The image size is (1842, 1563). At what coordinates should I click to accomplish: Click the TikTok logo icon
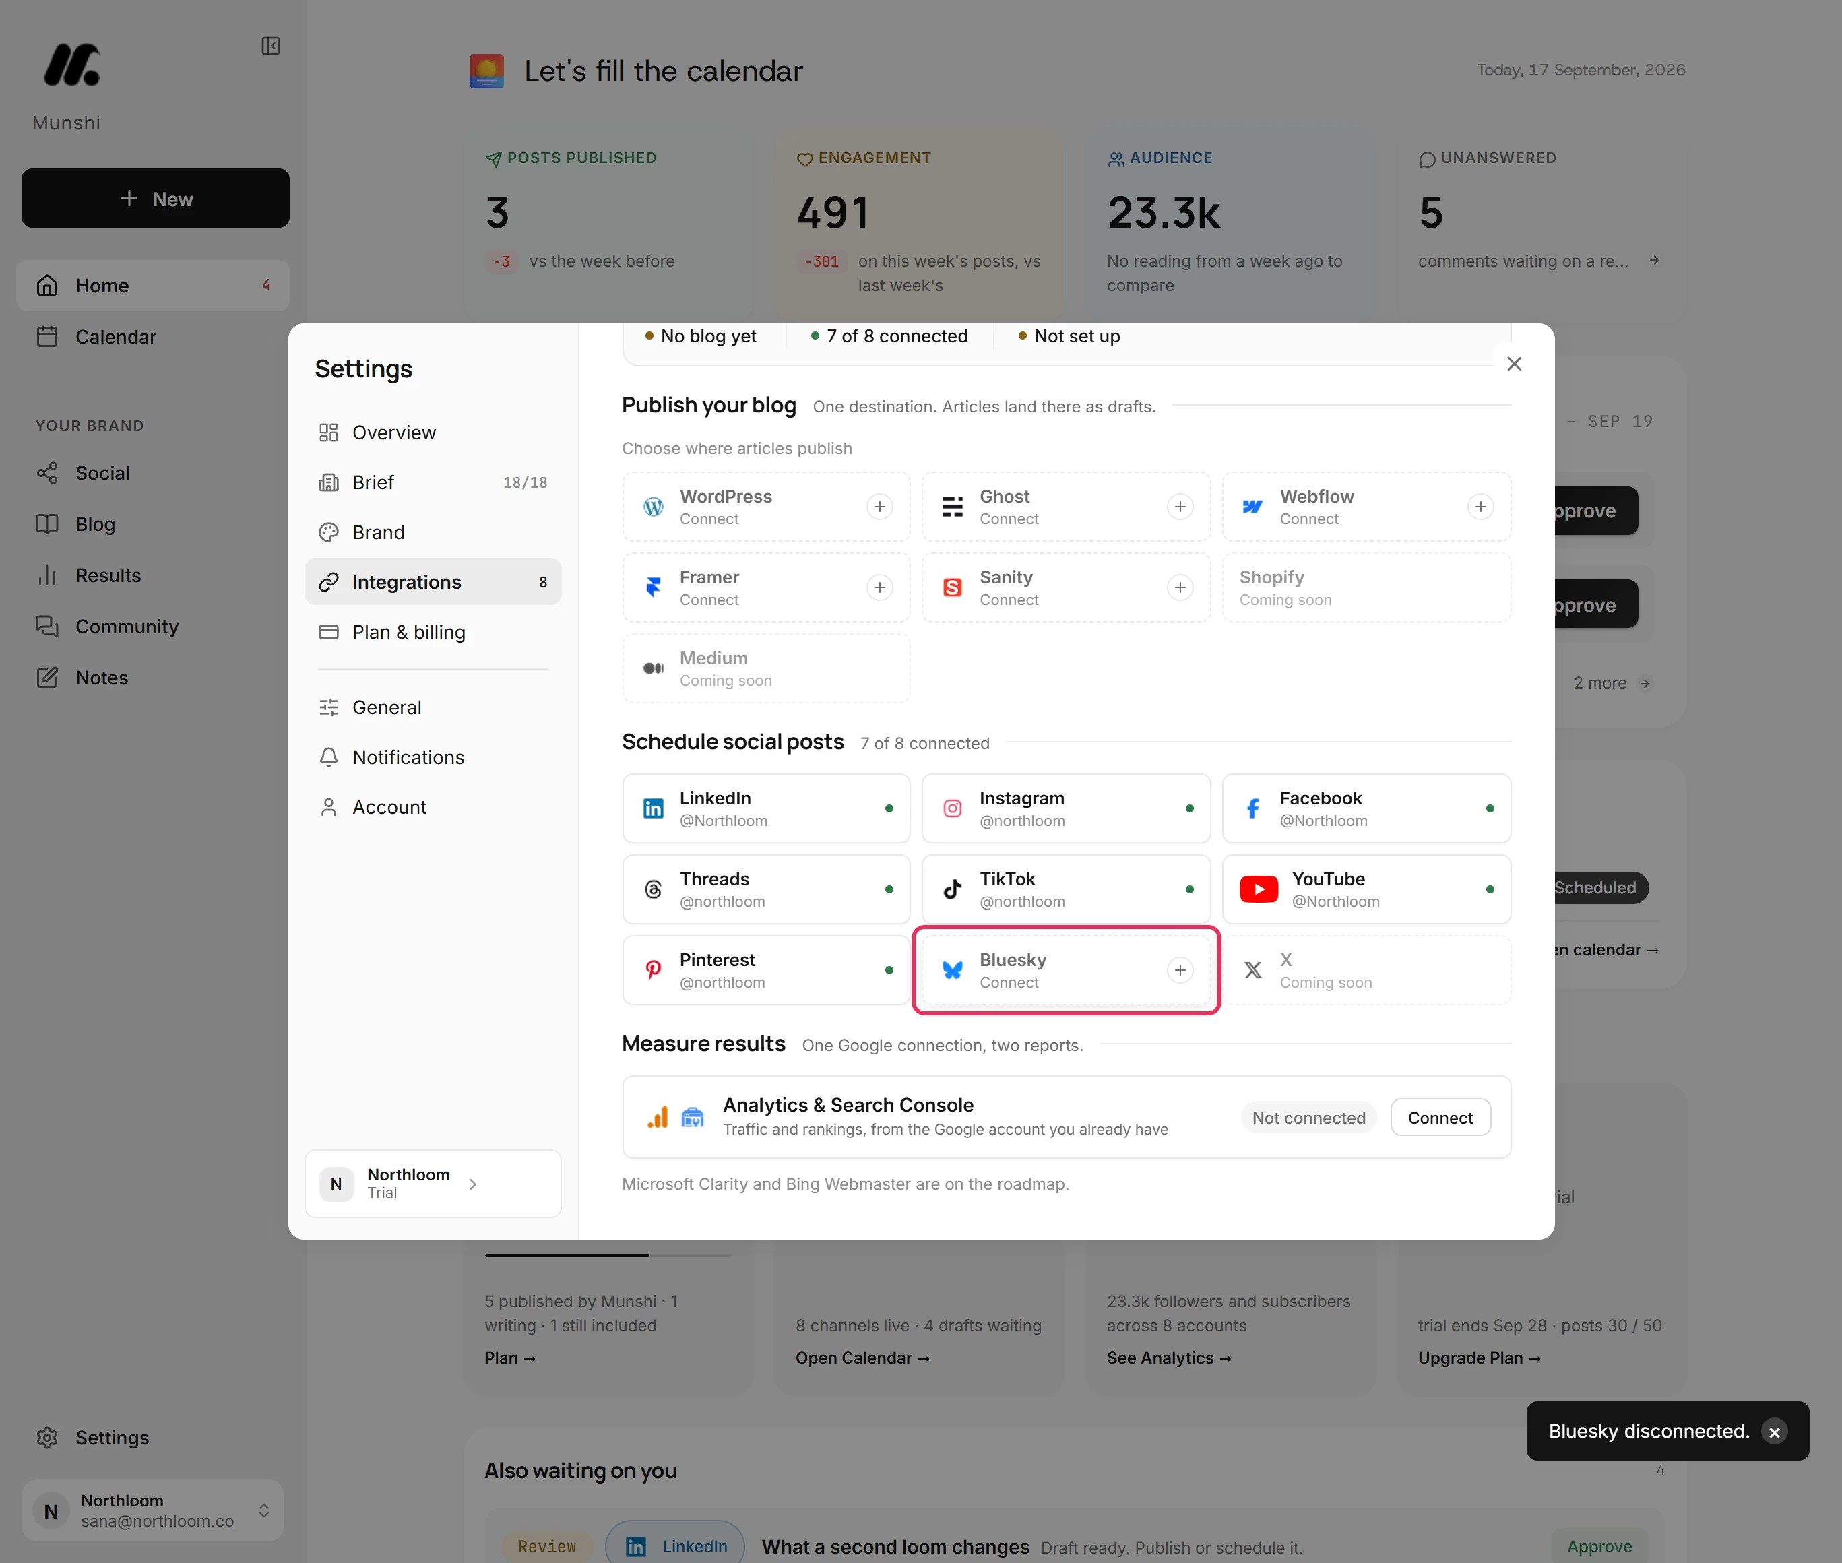(x=953, y=889)
